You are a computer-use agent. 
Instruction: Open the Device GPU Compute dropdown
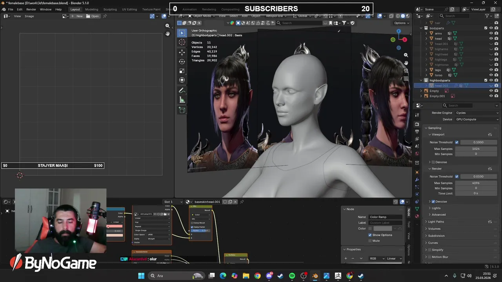pos(477,119)
